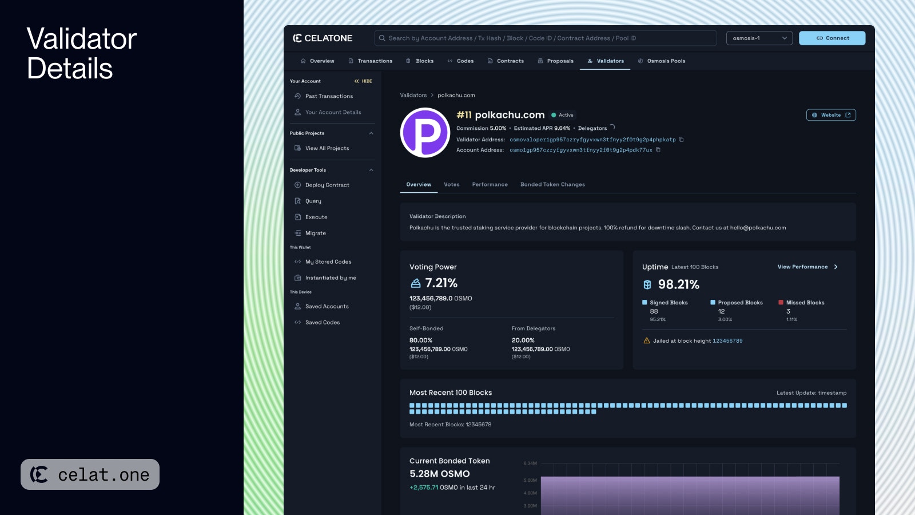This screenshot has height=515, width=915.
Task: Click the Estimated APR 9.64% text
Action: pos(542,128)
